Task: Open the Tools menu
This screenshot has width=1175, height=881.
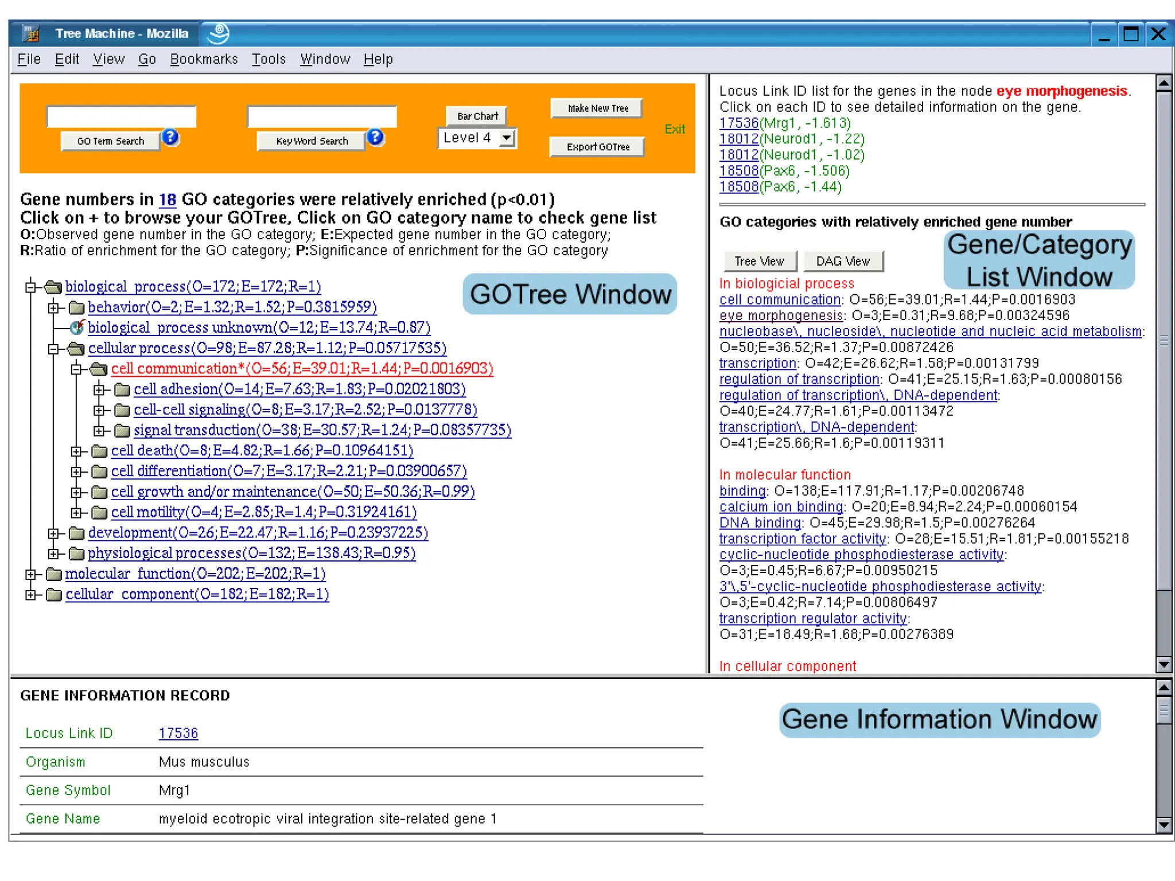Action: 269,59
